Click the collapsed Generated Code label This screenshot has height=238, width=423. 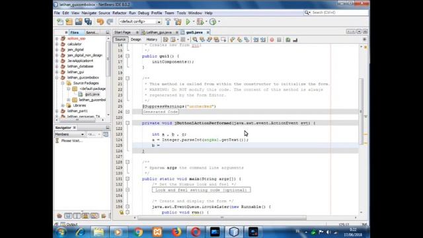(160, 112)
